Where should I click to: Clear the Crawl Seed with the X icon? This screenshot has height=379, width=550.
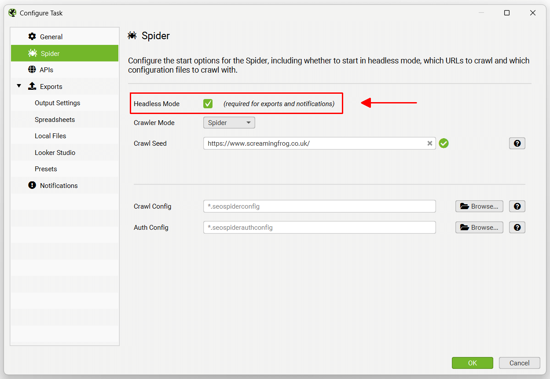tap(430, 143)
